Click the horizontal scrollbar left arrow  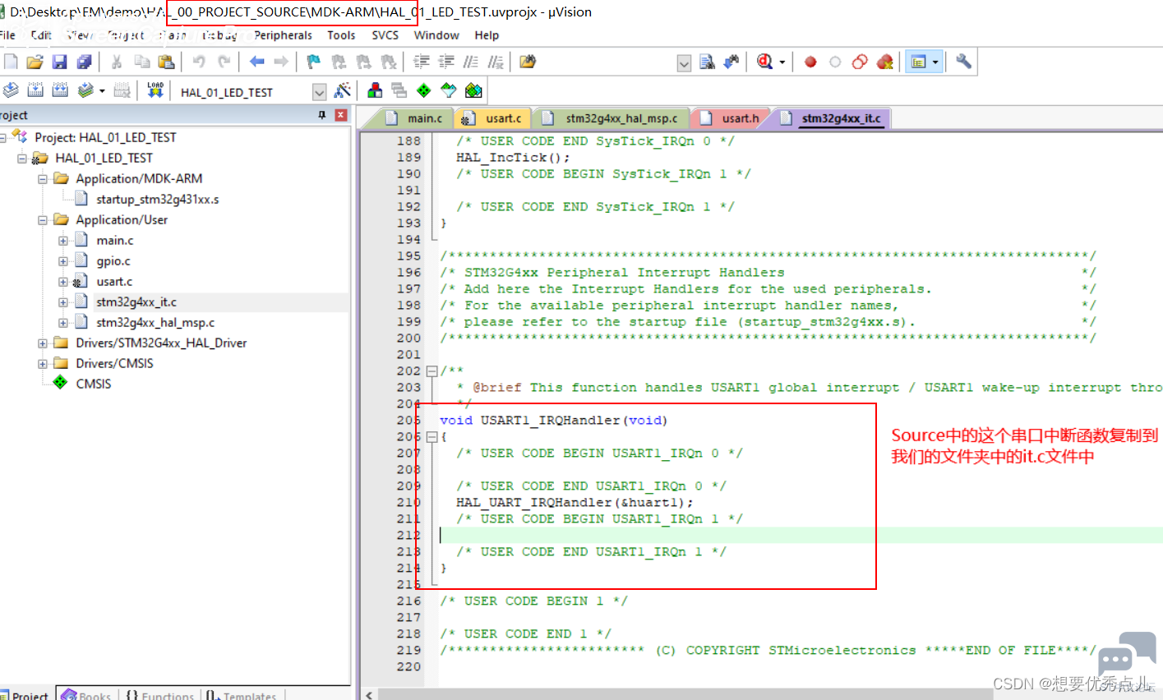click(x=369, y=694)
